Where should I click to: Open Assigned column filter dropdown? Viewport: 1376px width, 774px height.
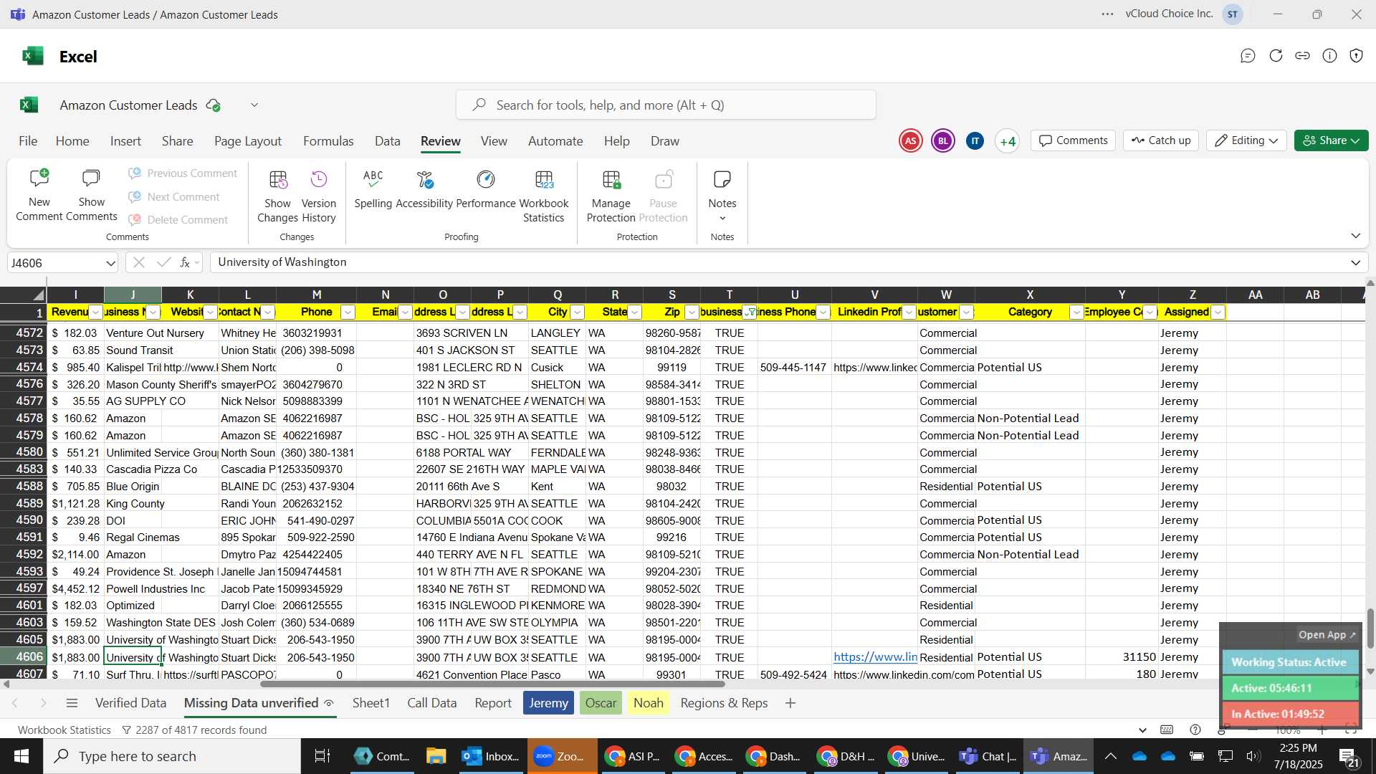click(1218, 312)
